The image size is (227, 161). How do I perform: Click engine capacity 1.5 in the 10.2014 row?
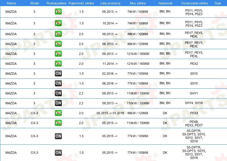81,23
